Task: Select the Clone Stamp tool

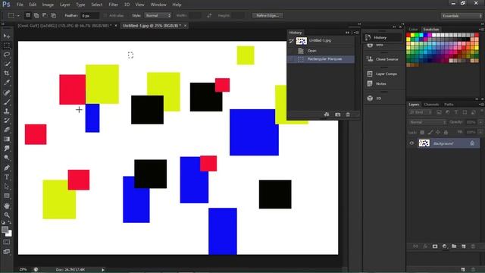Action: [x=7, y=111]
